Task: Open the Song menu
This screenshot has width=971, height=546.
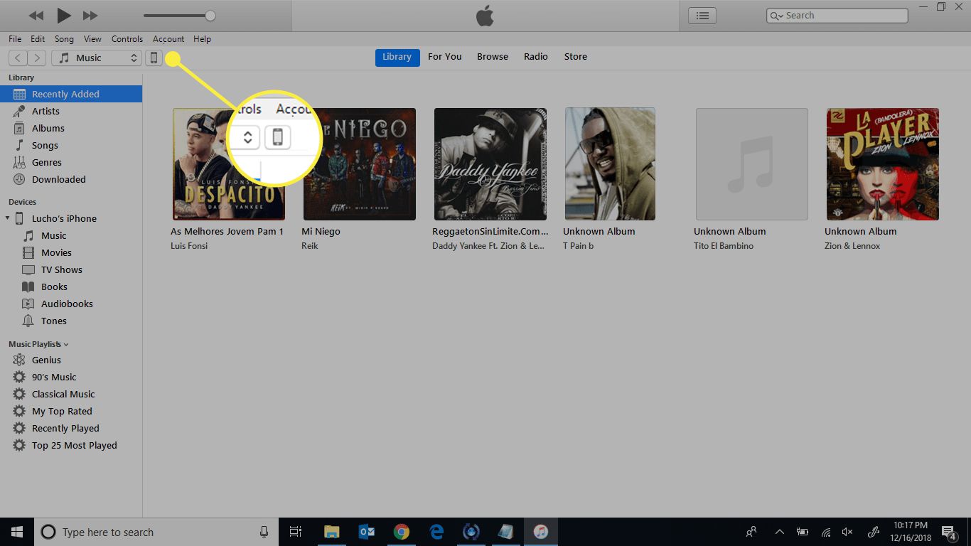Action: tap(64, 39)
